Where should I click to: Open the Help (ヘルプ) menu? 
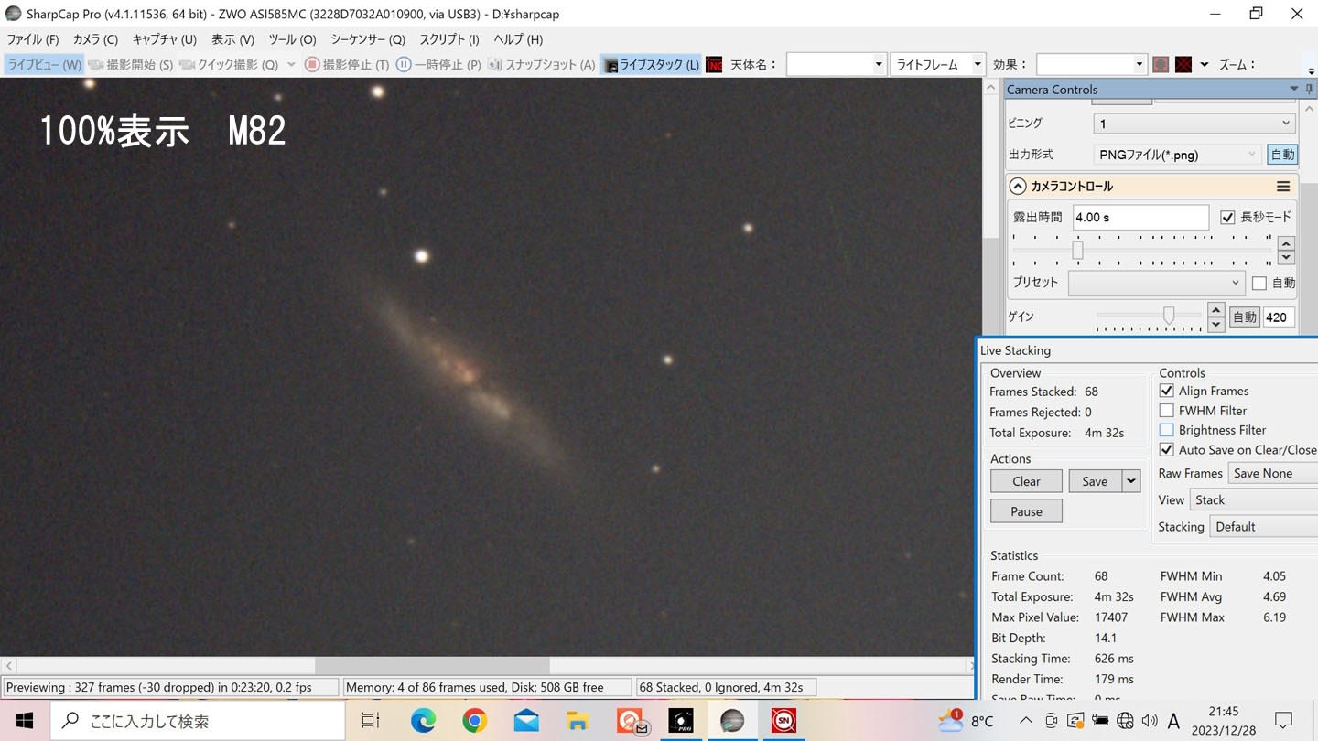click(x=518, y=39)
